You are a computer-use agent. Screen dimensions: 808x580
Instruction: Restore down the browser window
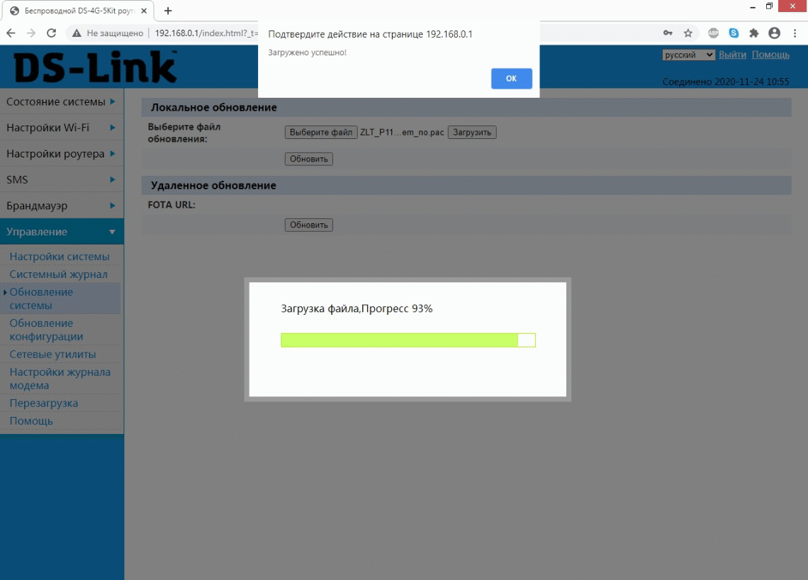coord(769,6)
